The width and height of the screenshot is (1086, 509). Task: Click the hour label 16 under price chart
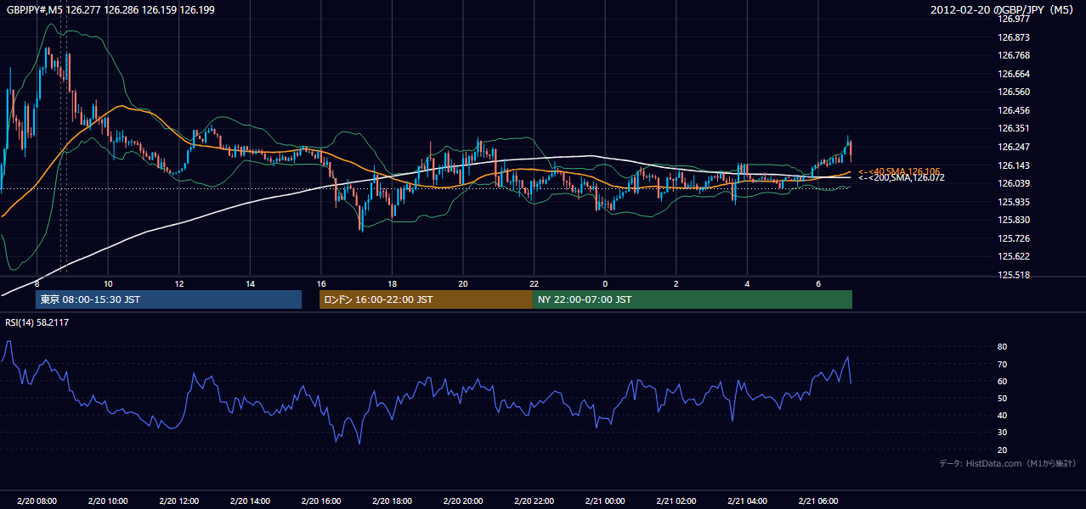click(321, 283)
